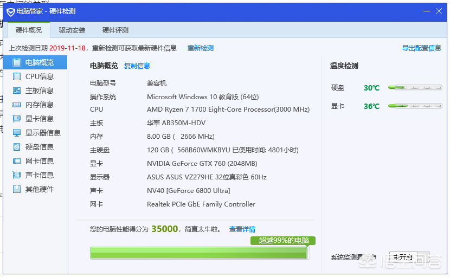The width and height of the screenshot is (450, 277).
Task: Select the NV40 [GeForce 6800 Ultra] text
Action: tap(189, 191)
